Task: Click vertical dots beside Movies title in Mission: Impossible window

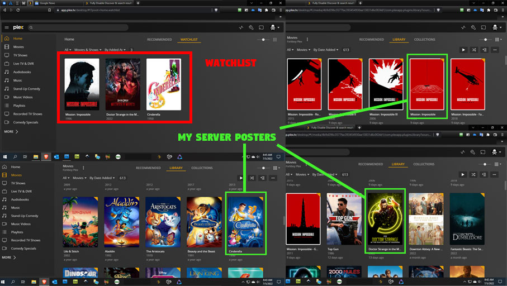Action: click(x=307, y=40)
